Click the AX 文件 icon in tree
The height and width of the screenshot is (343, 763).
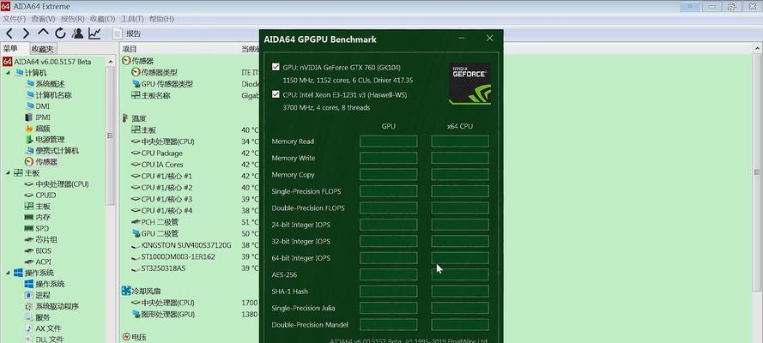coord(29,328)
